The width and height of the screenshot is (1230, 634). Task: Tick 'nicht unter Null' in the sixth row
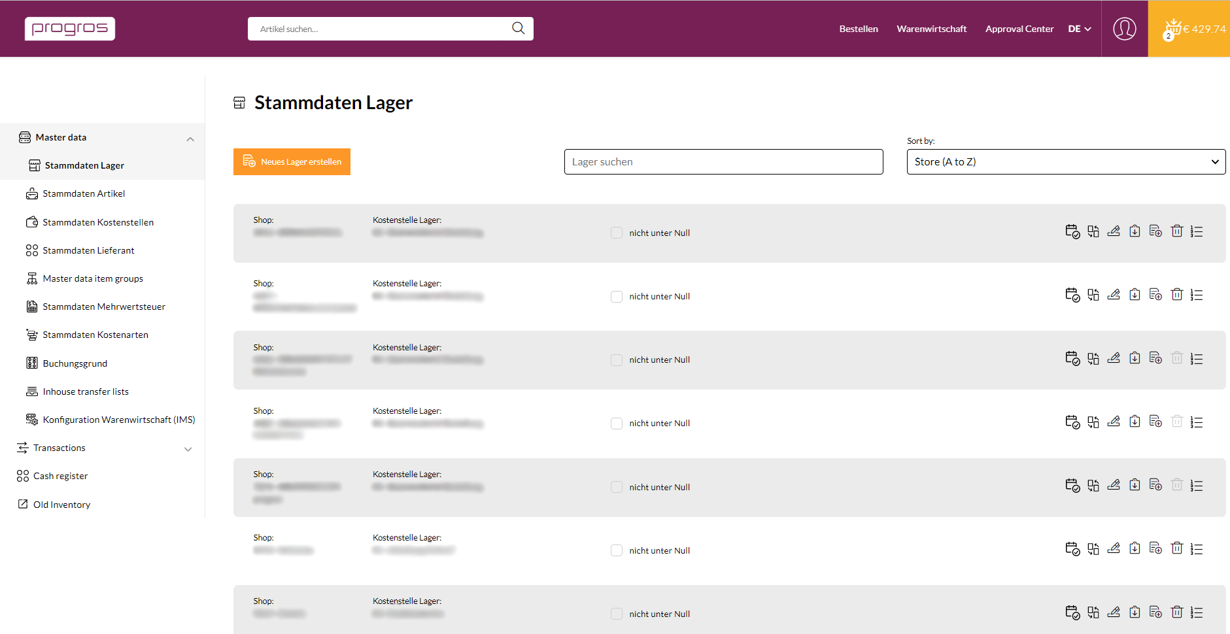pyautogui.click(x=617, y=550)
